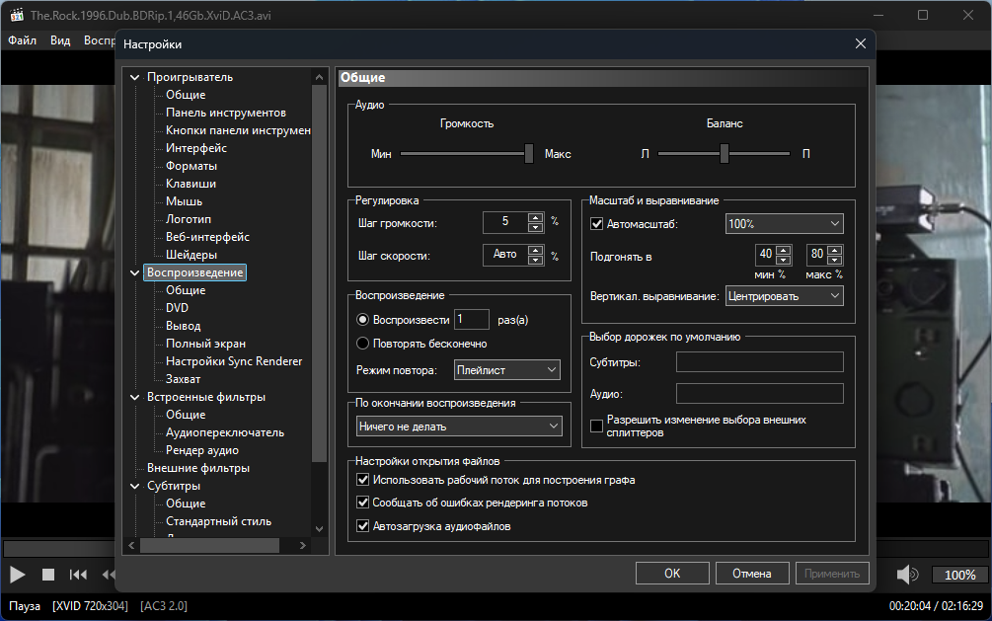Open the Режим повтора Плейлист dropdown
Image resolution: width=992 pixels, height=621 pixels.
click(x=507, y=370)
